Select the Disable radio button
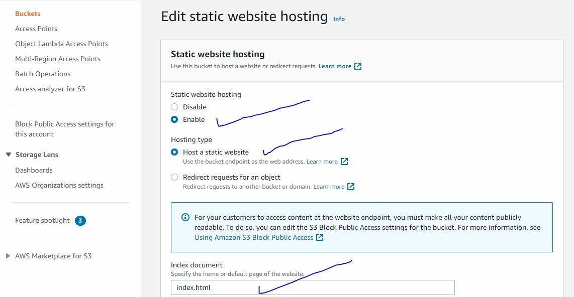574x297 pixels. pyautogui.click(x=174, y=107)
